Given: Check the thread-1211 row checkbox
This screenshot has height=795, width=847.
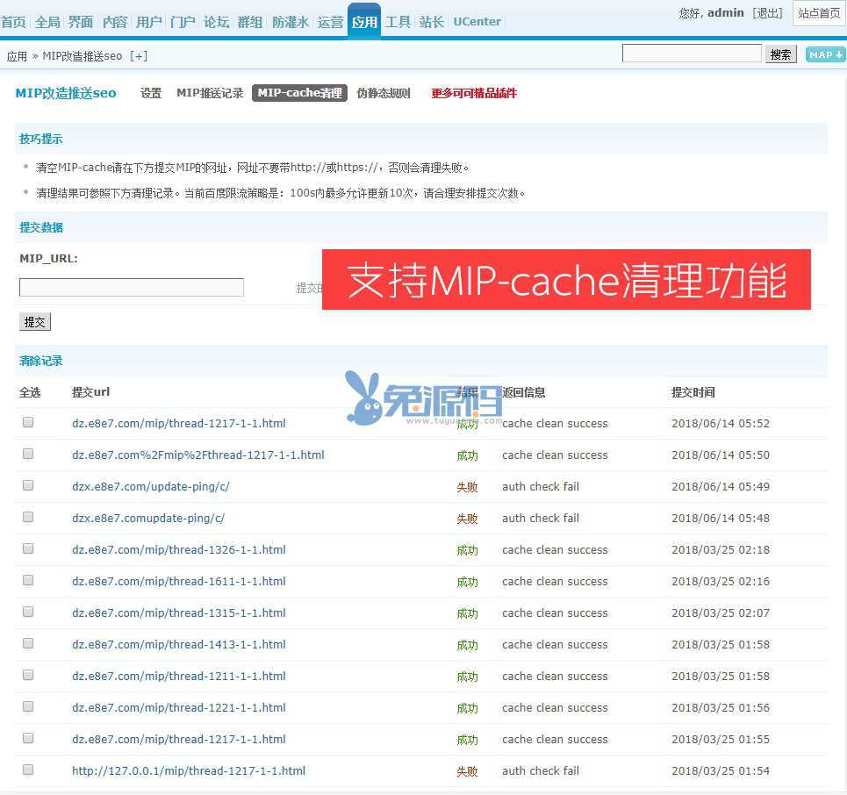Looking at the screenshot, I should [x=28, y=675].
